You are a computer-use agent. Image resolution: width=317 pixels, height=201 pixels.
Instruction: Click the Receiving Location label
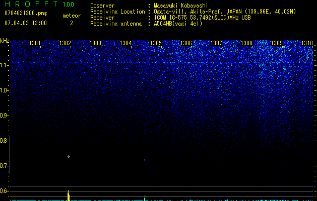117,12
